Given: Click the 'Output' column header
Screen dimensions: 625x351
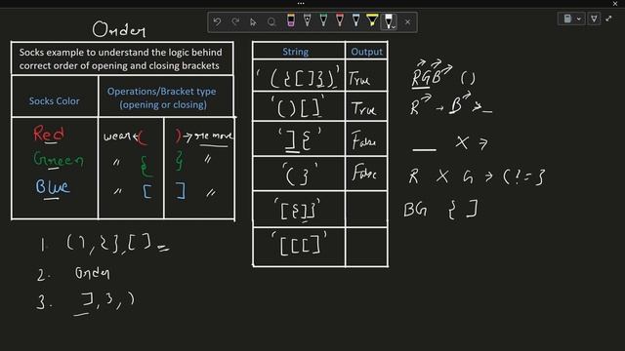Looking at the screenshot, I should (x=366, y=52).
